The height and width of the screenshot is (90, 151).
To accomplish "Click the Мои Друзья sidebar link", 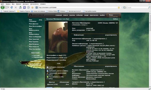I will pos(33,24).
